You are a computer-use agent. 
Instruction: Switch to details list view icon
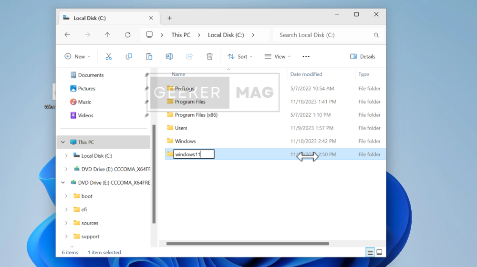pos(370,252)
